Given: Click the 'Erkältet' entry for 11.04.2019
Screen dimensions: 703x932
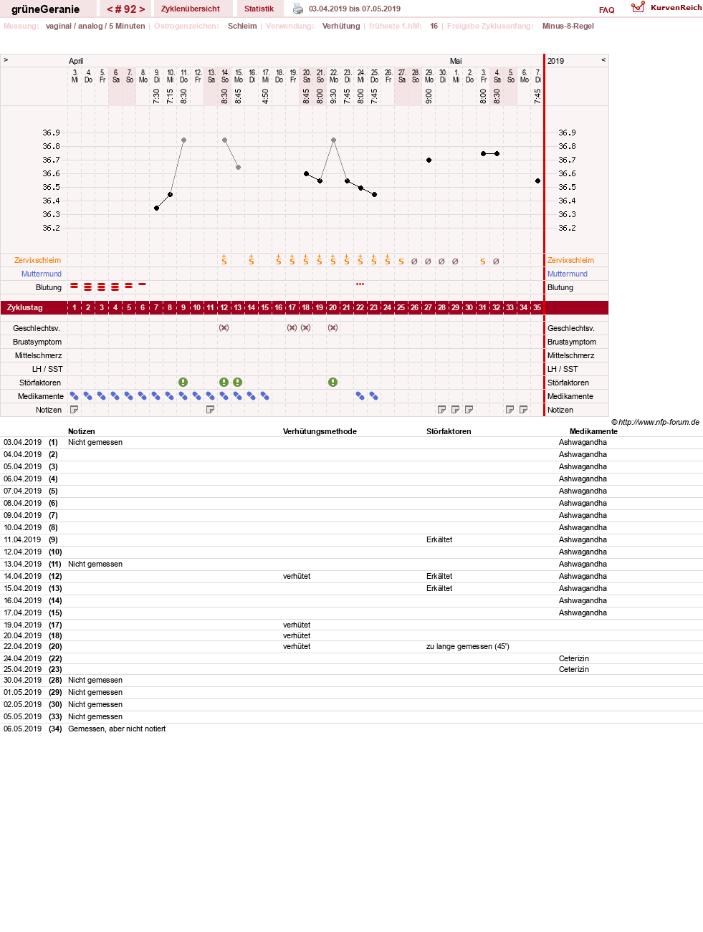Looking at the screenshot, I should click(x=439, y=539).
